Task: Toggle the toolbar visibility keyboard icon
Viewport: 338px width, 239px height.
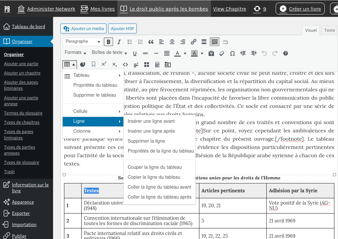Action: tap(215, 42)
